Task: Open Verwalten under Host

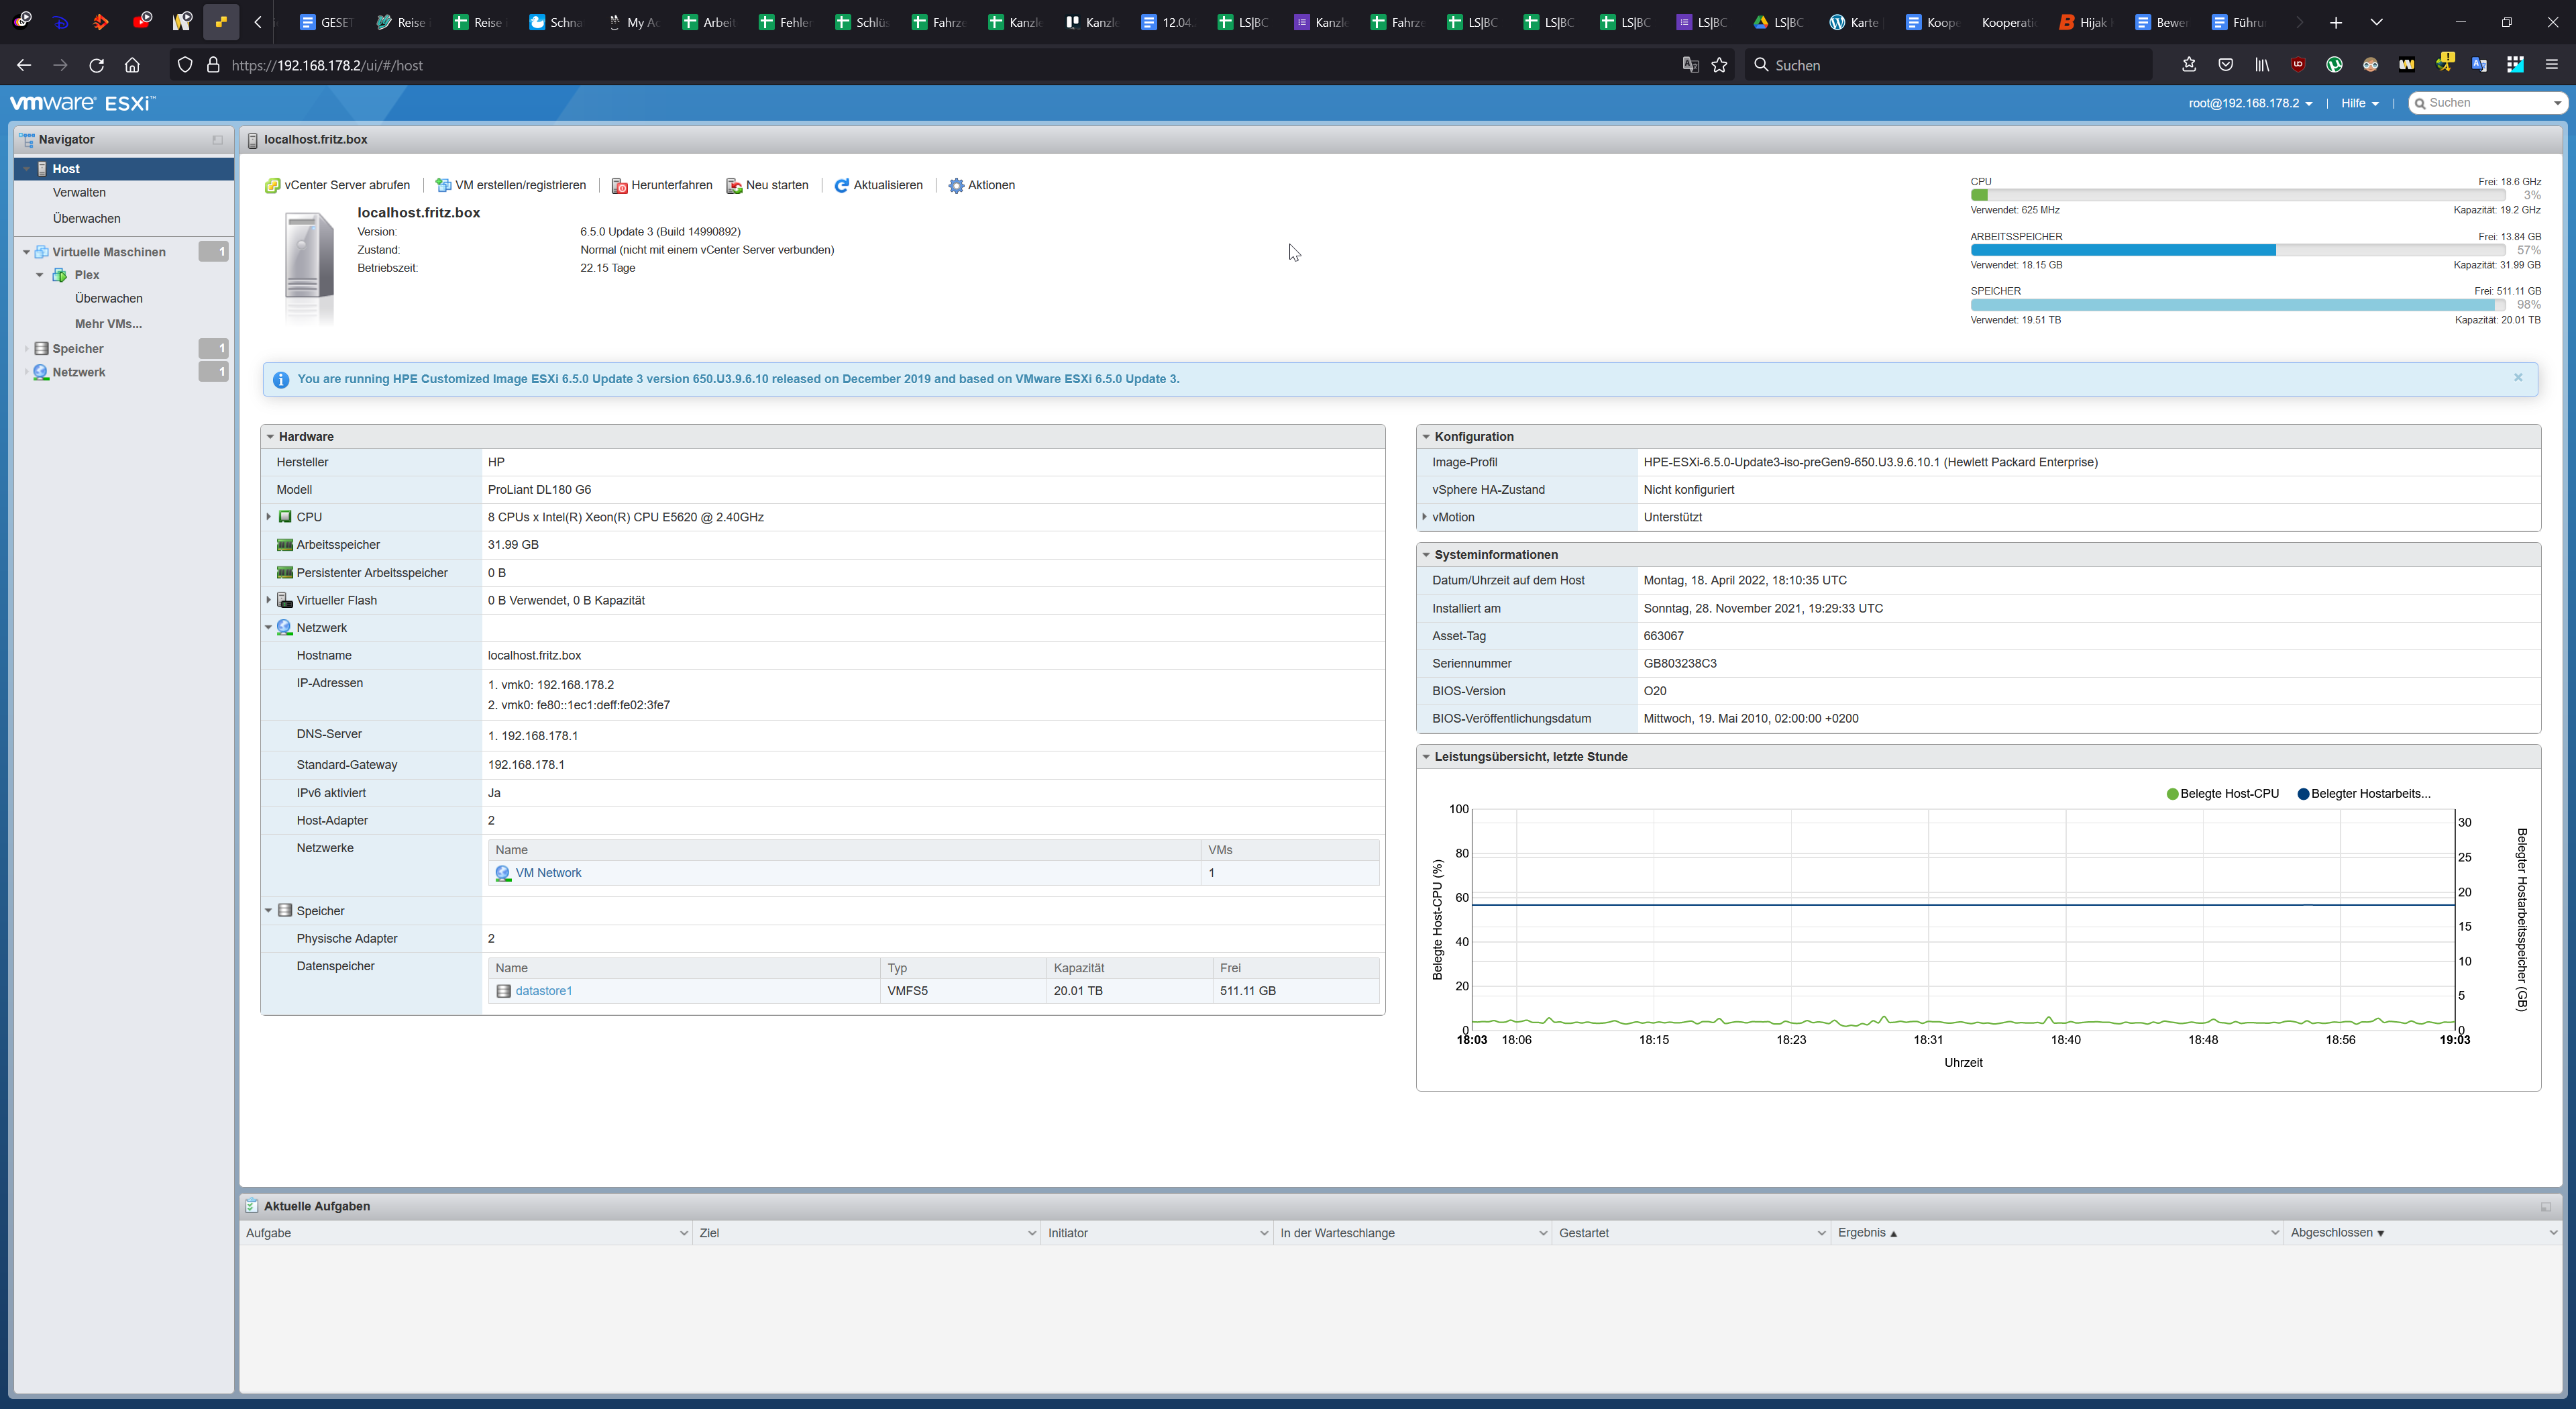Action: point(79,192)
